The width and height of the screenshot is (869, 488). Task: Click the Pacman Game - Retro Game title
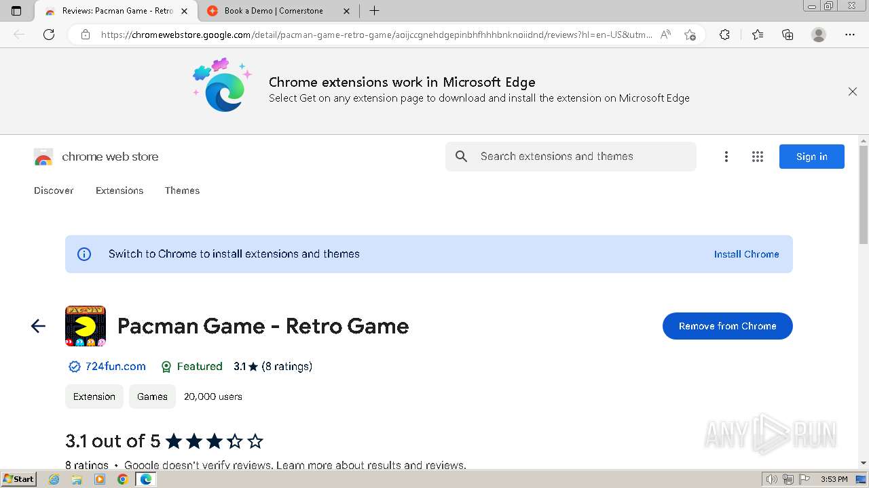tap(263, 326)
